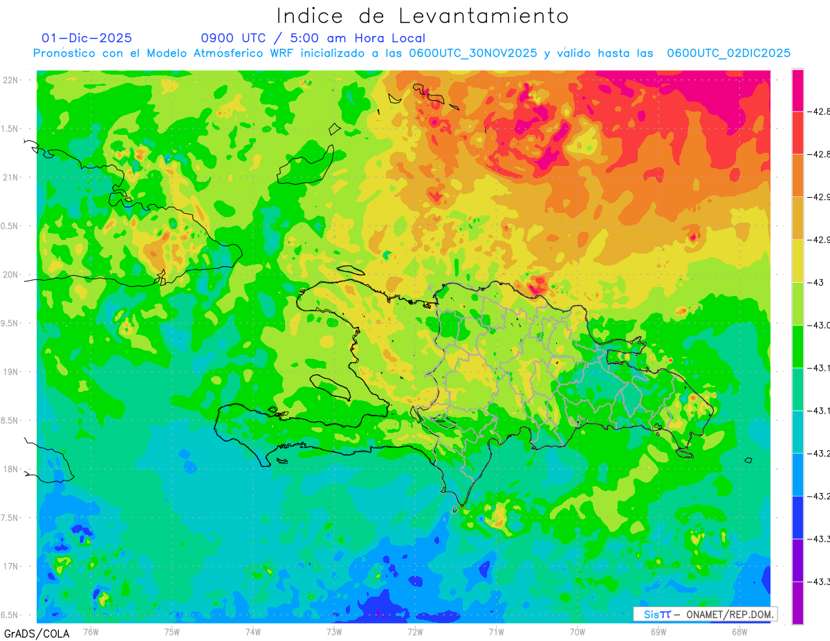The width and height of the screenshot is (830, 641).
Task: Pick the dark blue legend swatch
Action: (x=797, y=517)
